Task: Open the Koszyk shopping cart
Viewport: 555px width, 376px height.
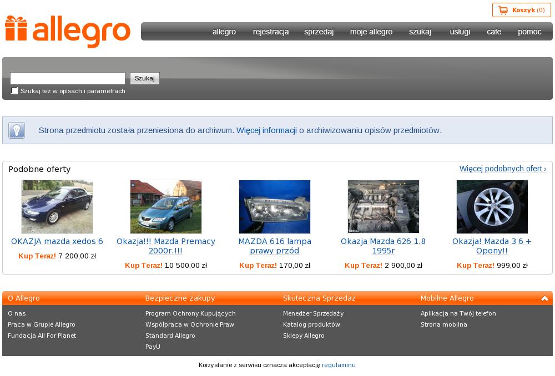Action: click(x=521, y=10)
